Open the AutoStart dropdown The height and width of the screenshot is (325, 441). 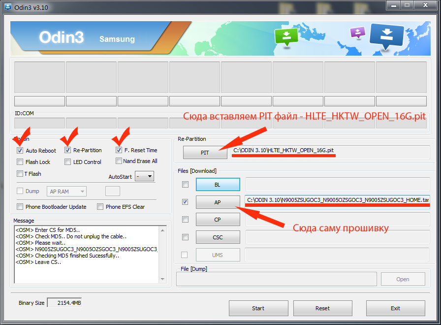145,176
